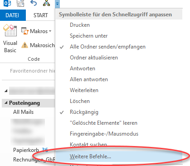Open the All Mails folder
The width and height of the screenshot is (190, 166).
pyautogui.click(x=23, y=112)
